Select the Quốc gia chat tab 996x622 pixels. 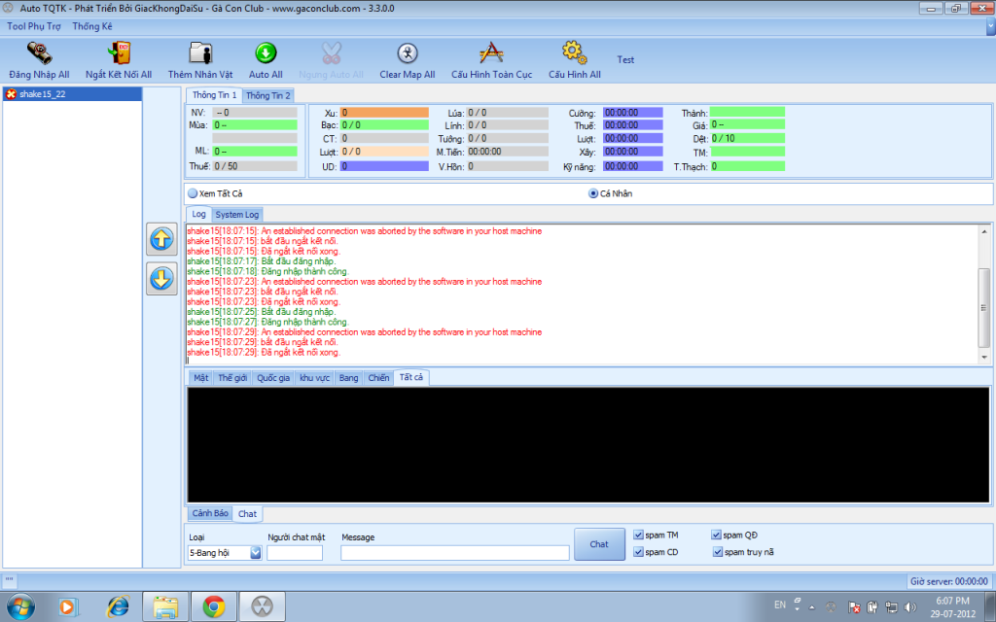click(x=273, y=378)
